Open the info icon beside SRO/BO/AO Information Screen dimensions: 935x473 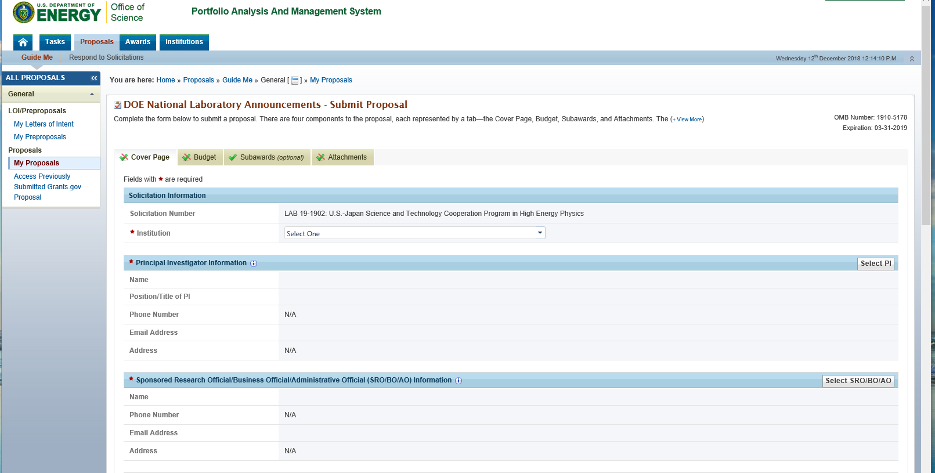point(459,381)
